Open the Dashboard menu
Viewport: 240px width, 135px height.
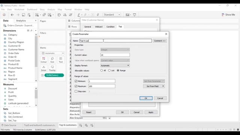(x=32, y=9)
